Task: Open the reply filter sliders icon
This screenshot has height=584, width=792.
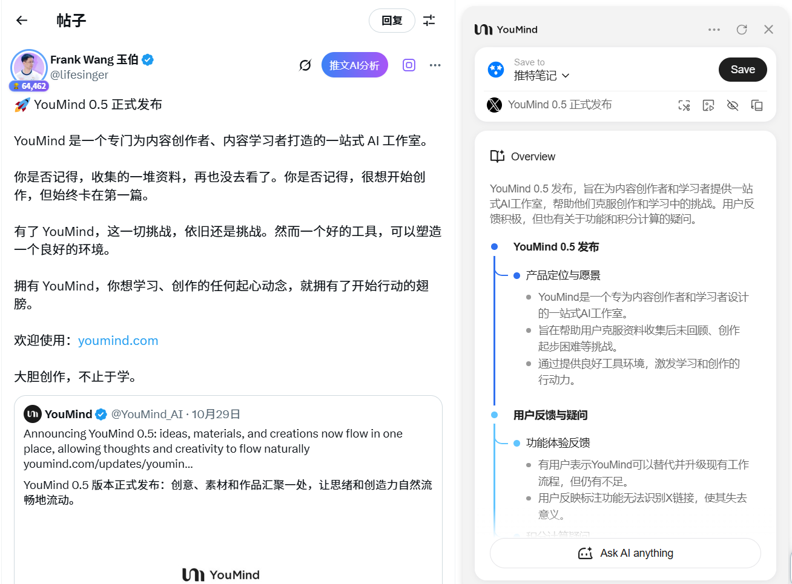Action: pyautogui.click(x=429, y=21)
